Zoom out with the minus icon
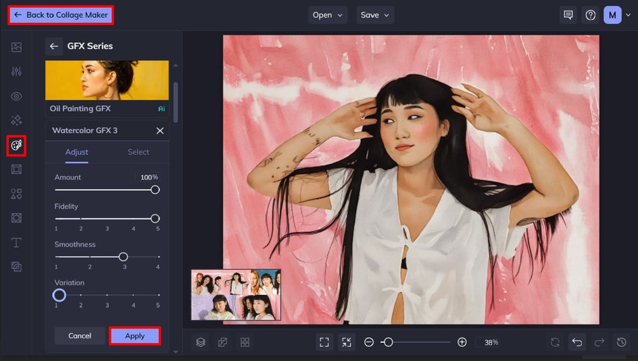Image resolution: width=638 pixels, height=361 pixels. pos(368,342)
